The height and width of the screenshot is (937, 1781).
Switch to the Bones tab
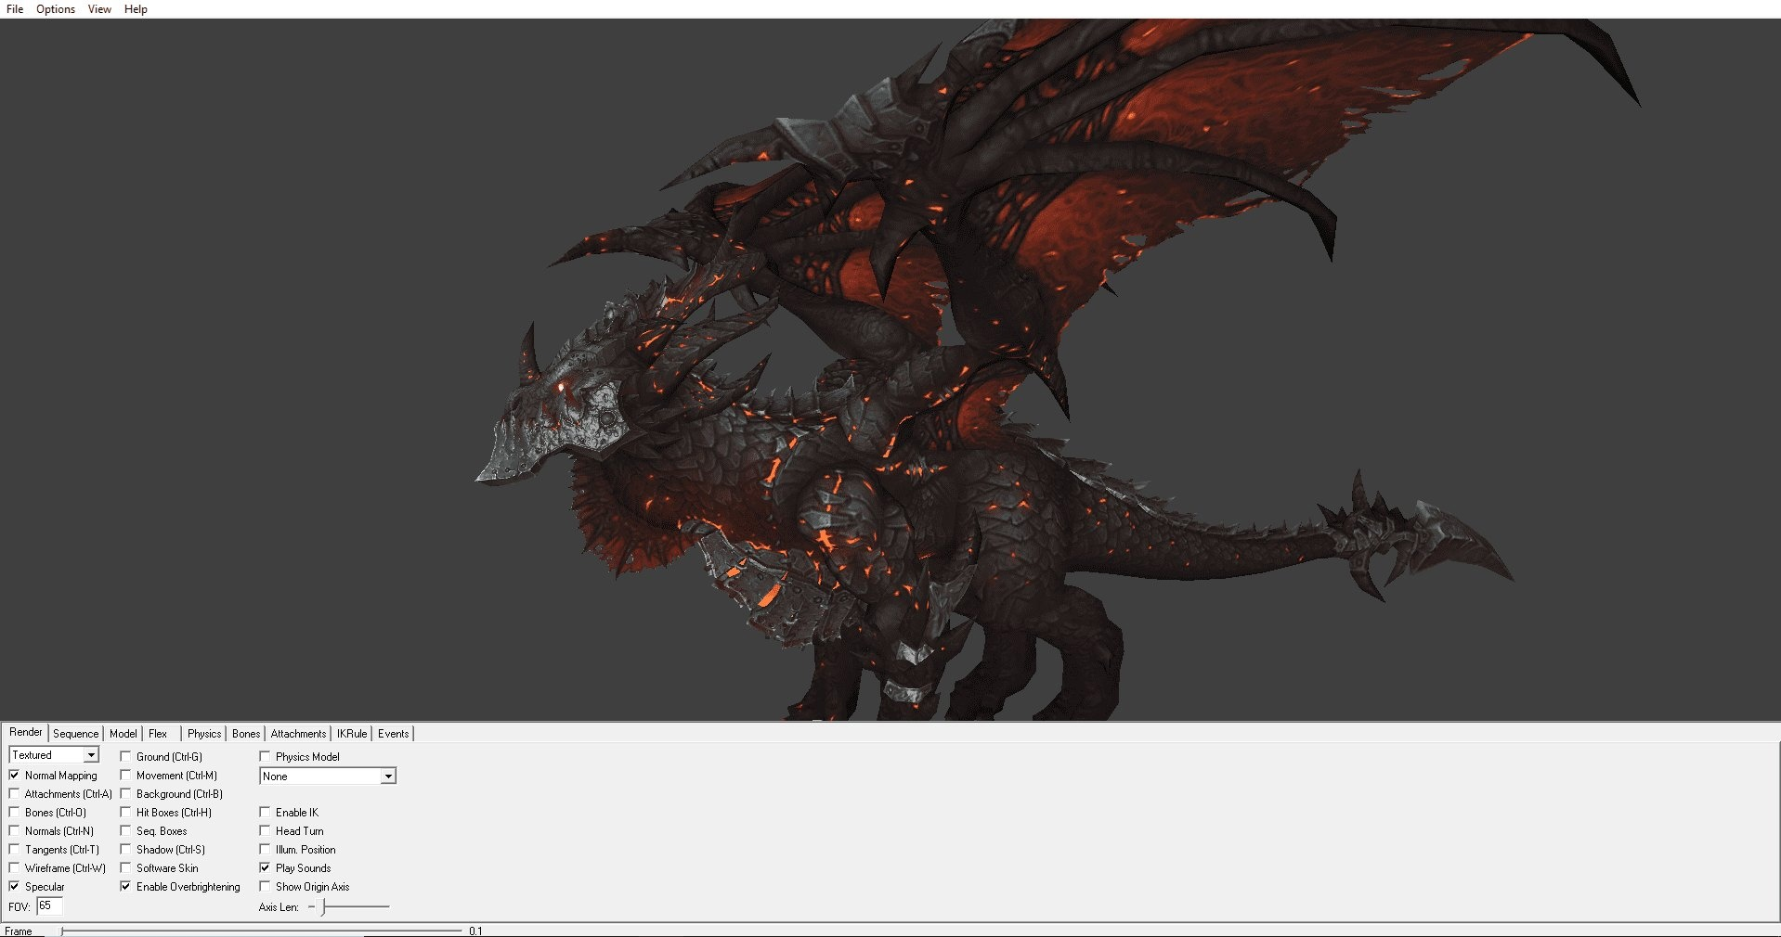pyautogui.click(x=246, y=734)
